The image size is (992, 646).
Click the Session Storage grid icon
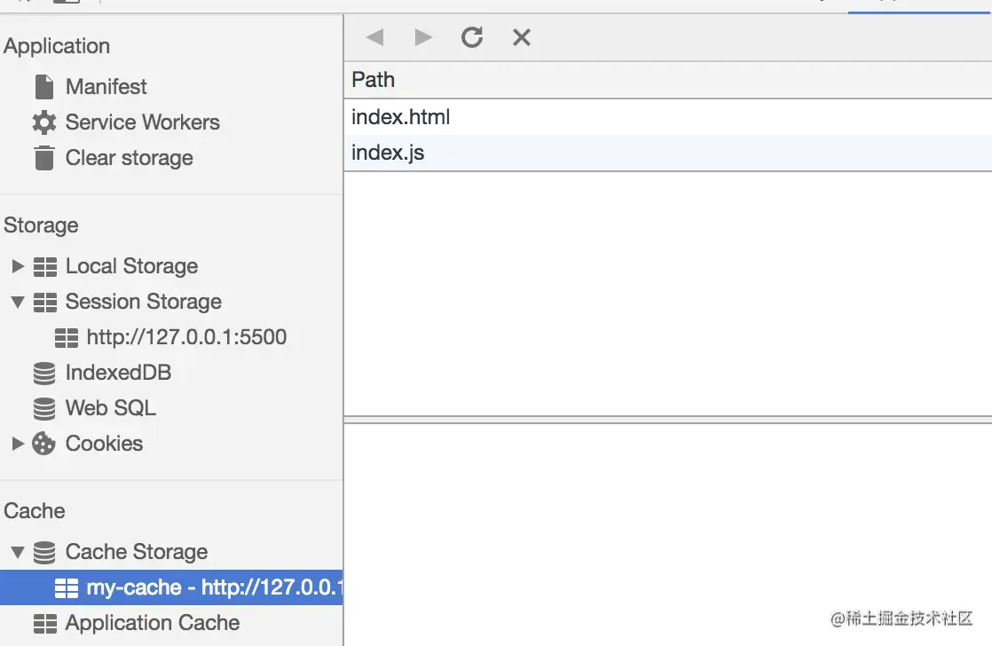45,303
